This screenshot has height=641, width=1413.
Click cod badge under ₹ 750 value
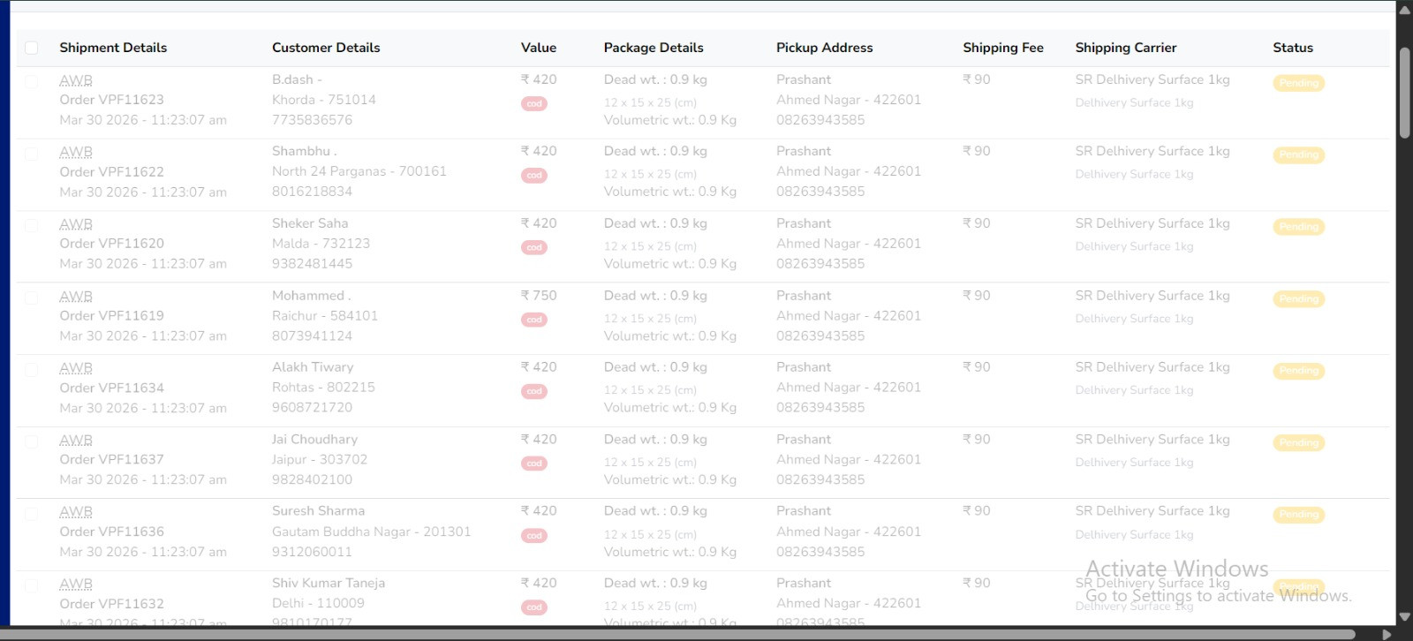coord(534,320)
